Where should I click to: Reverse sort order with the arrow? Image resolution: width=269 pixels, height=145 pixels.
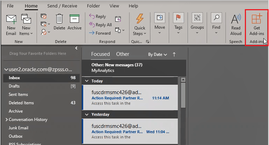[174, 55]
